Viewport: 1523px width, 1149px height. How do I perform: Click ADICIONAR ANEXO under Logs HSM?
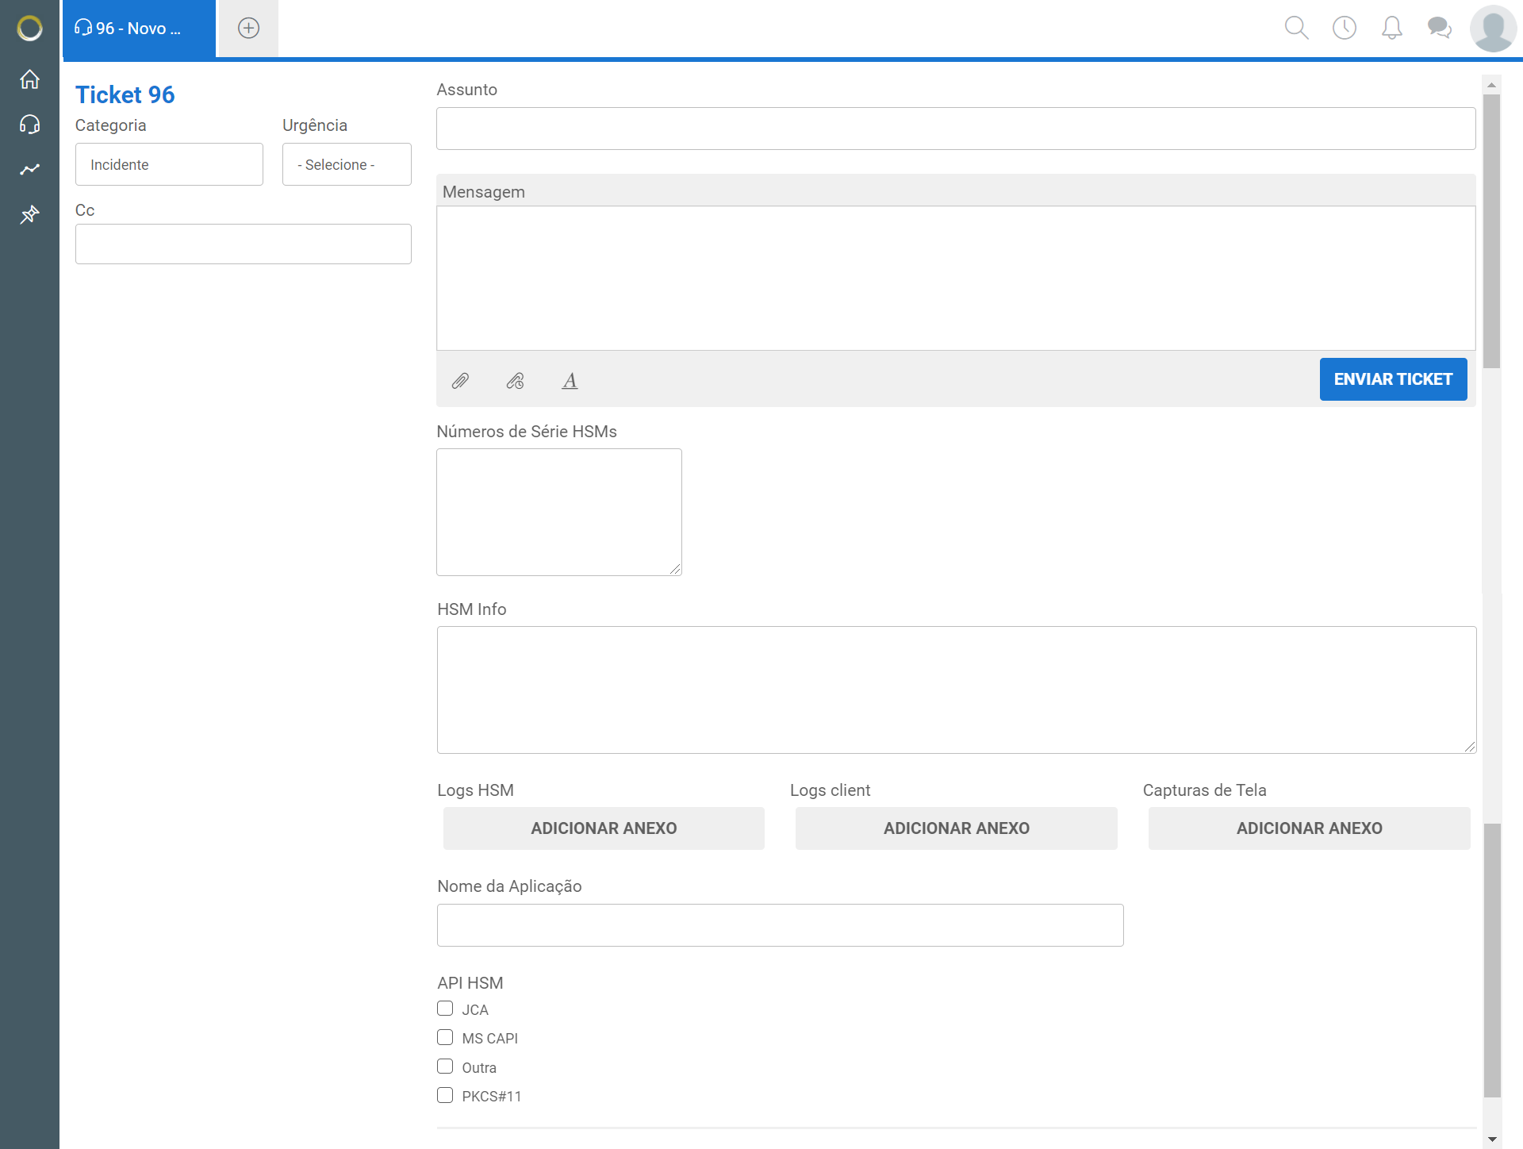[604, 828]
